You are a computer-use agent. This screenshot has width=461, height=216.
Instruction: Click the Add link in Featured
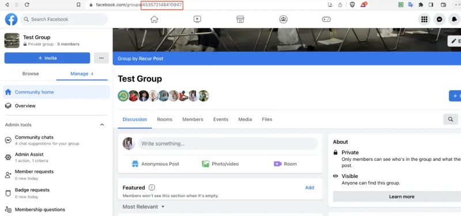coord(309,188)
